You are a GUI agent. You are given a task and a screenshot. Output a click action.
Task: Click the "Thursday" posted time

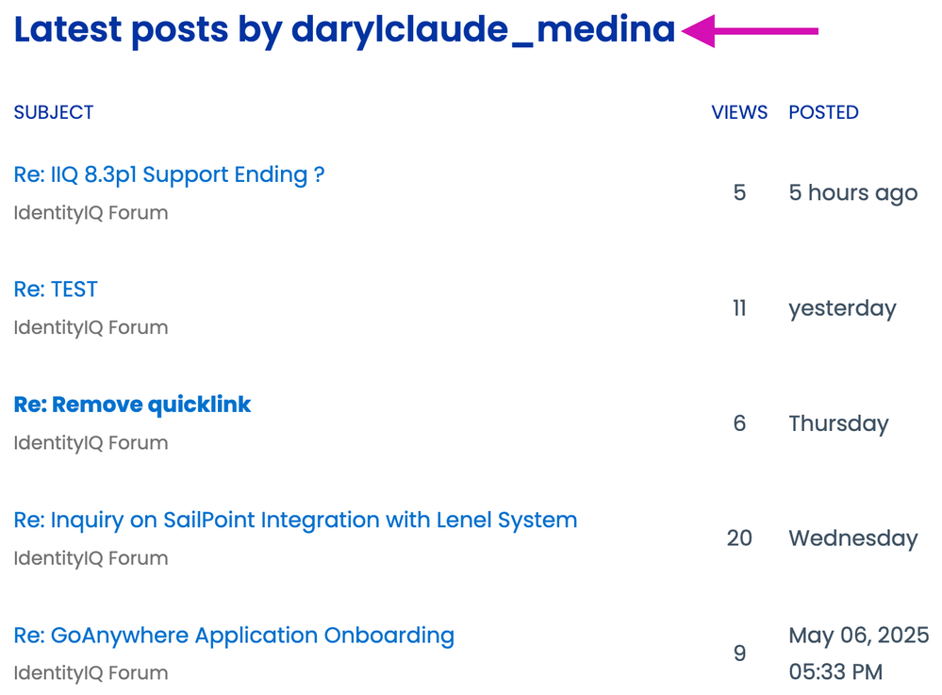838,423
